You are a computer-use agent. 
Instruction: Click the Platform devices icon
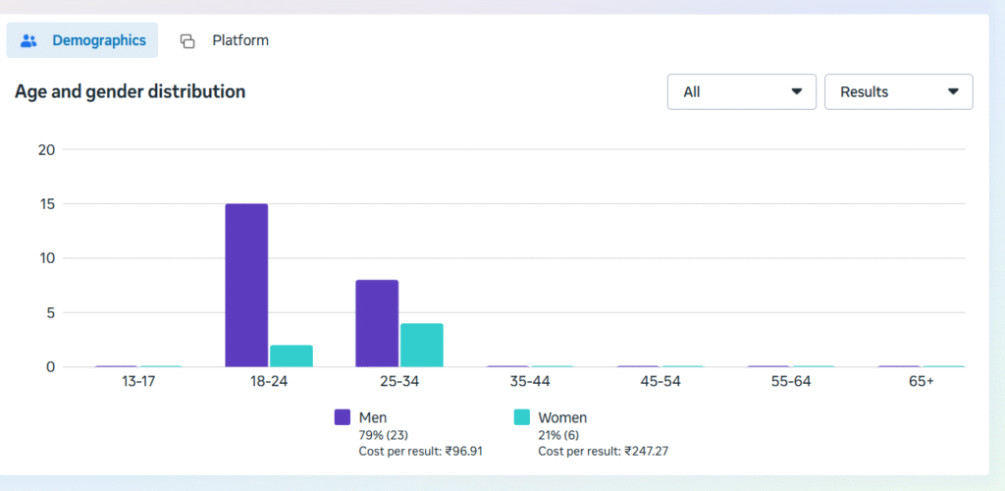coord(186,41)
